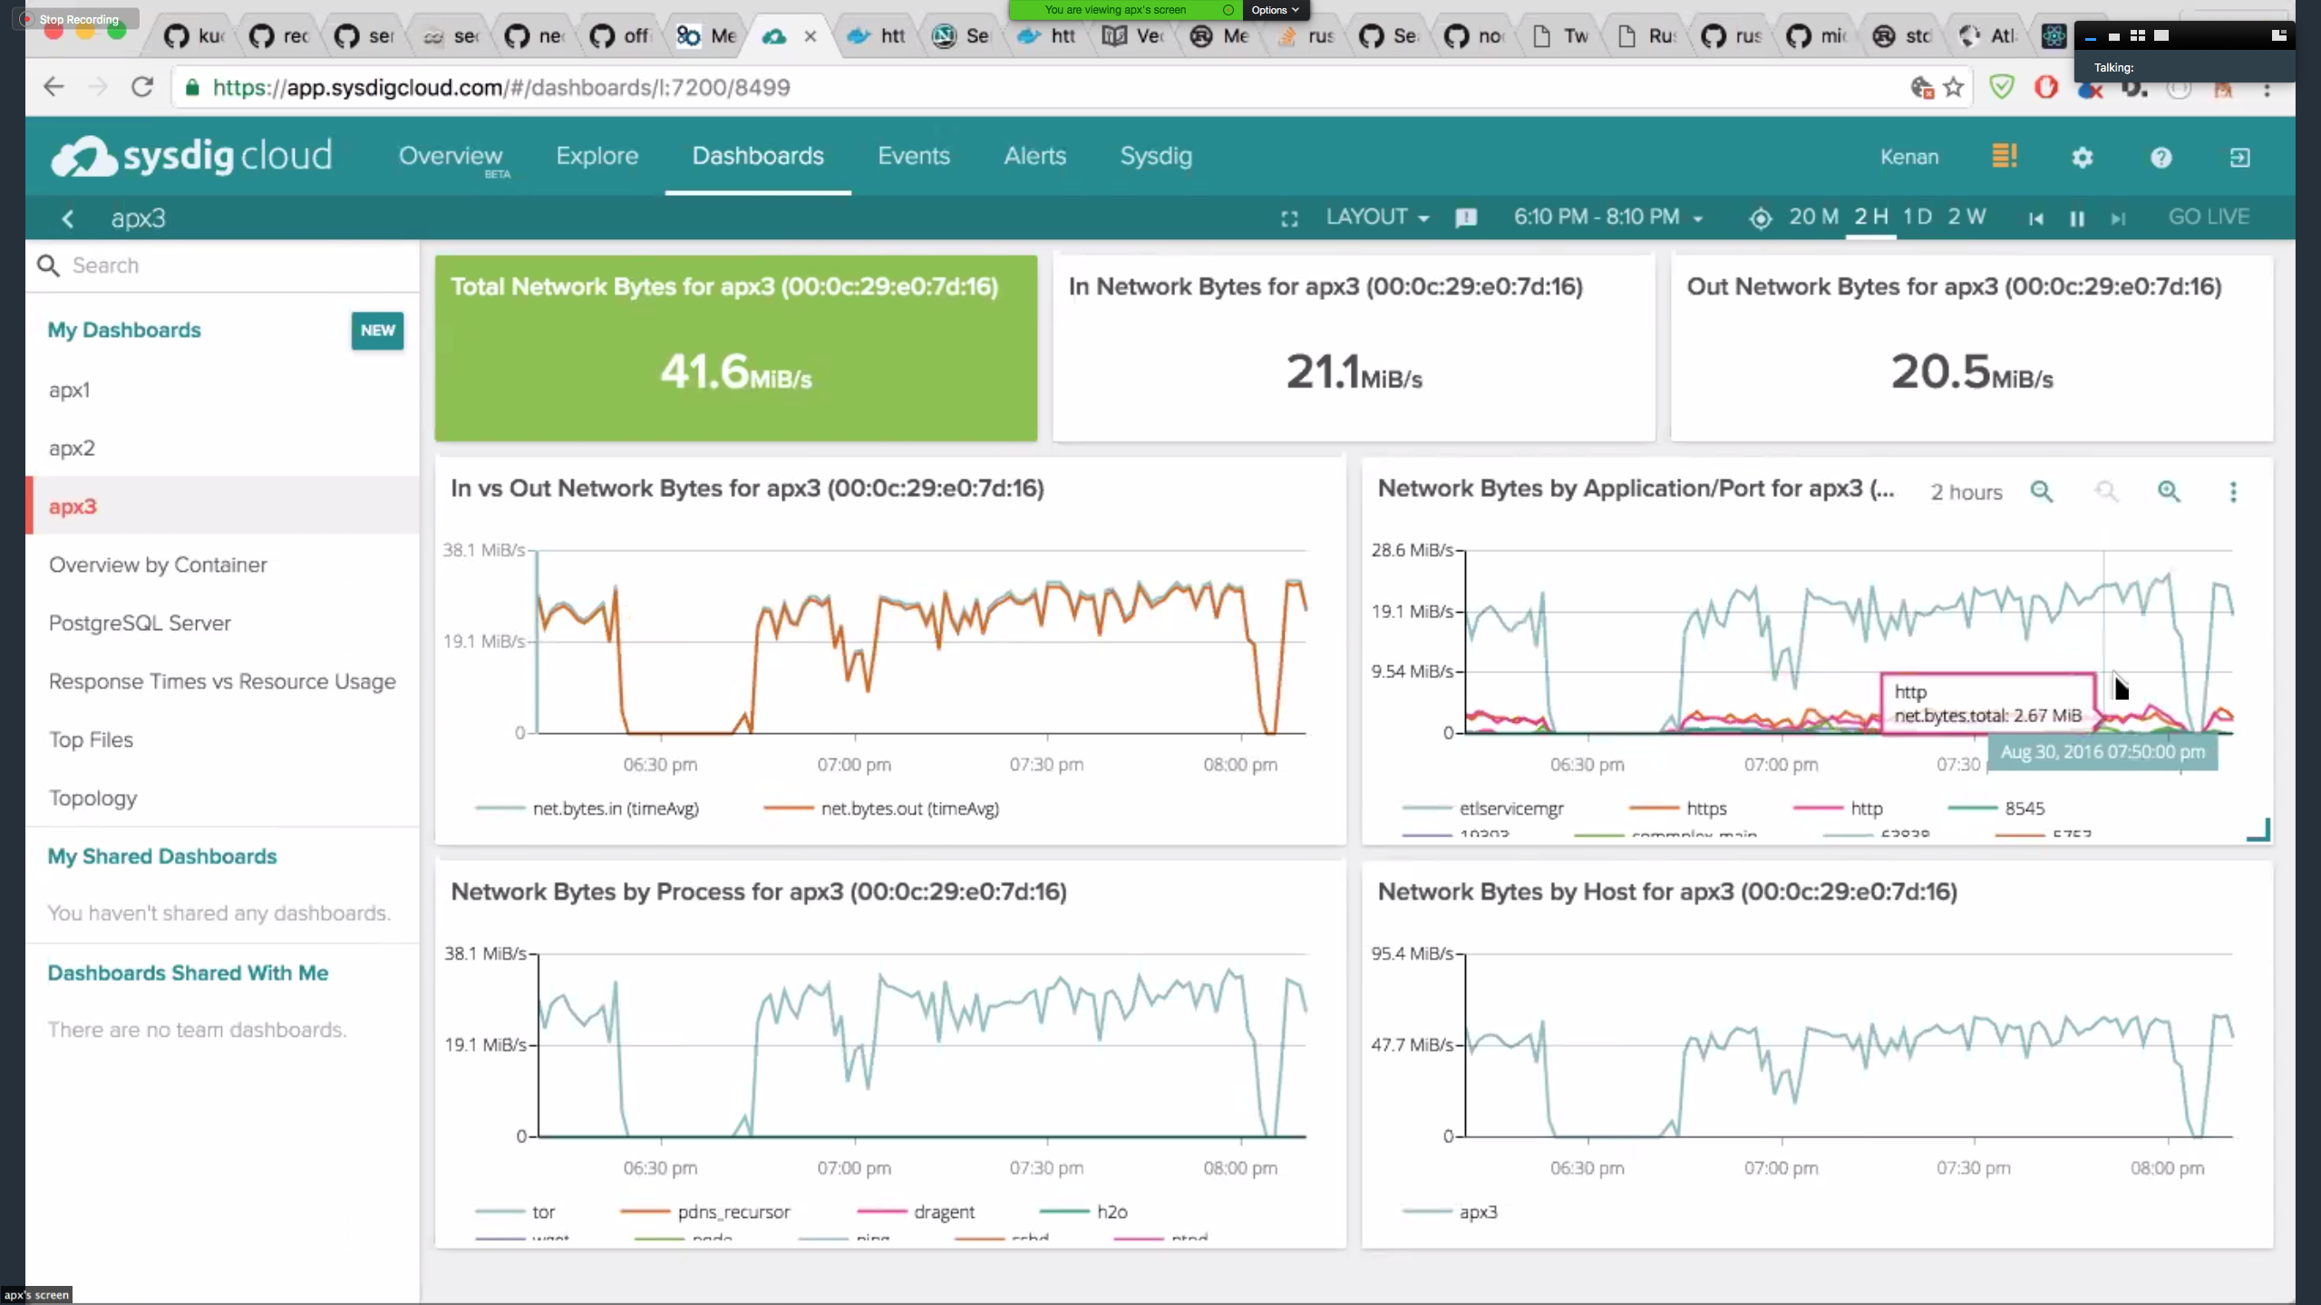Switch to the Explore tab

pos(597,156)
